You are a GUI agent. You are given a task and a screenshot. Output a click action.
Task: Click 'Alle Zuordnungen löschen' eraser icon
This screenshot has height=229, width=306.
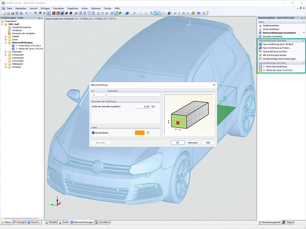click(x=260, y=55)
